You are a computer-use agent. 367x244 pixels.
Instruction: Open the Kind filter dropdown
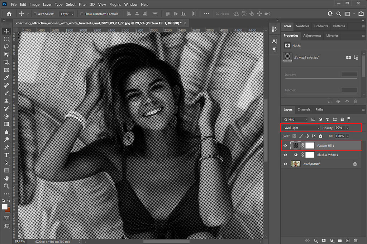[x=295, y=119]
